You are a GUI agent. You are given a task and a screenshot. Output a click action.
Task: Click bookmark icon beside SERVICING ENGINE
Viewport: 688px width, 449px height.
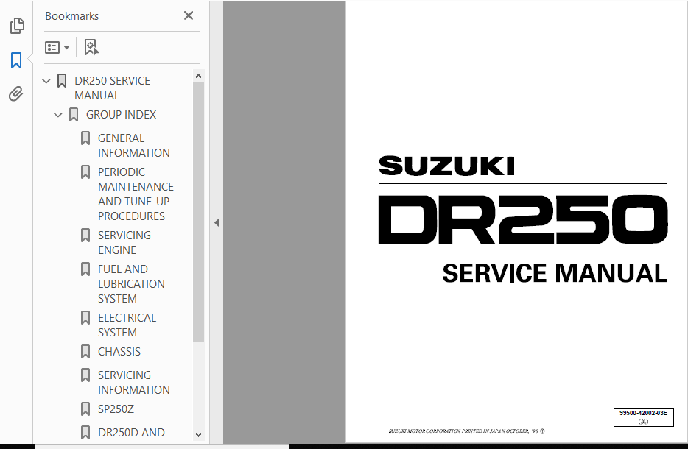click(85, 236)
